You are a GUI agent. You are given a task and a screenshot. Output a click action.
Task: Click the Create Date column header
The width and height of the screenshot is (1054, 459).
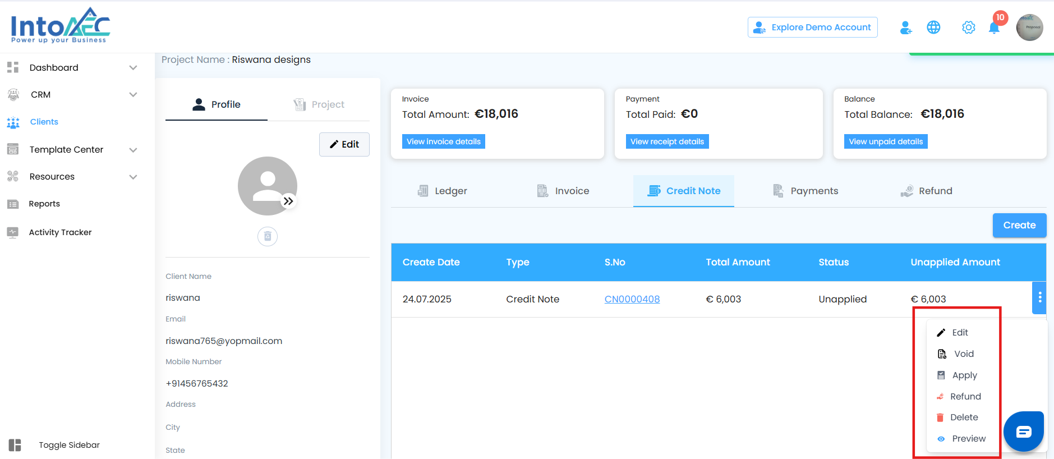click(x=431, y=263)
